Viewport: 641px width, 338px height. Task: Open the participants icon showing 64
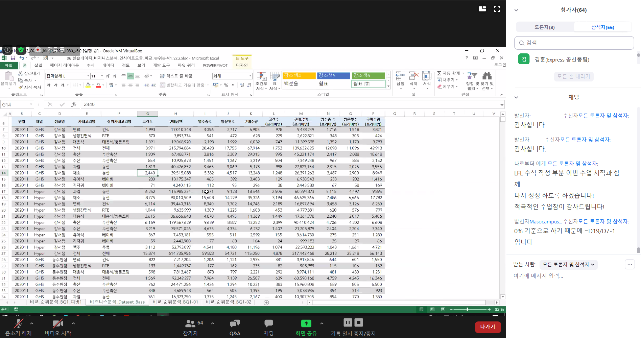(190, 324)
